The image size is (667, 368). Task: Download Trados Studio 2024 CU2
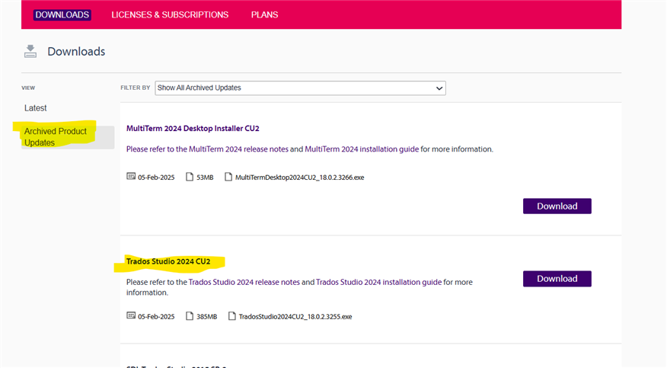(557, 279)
